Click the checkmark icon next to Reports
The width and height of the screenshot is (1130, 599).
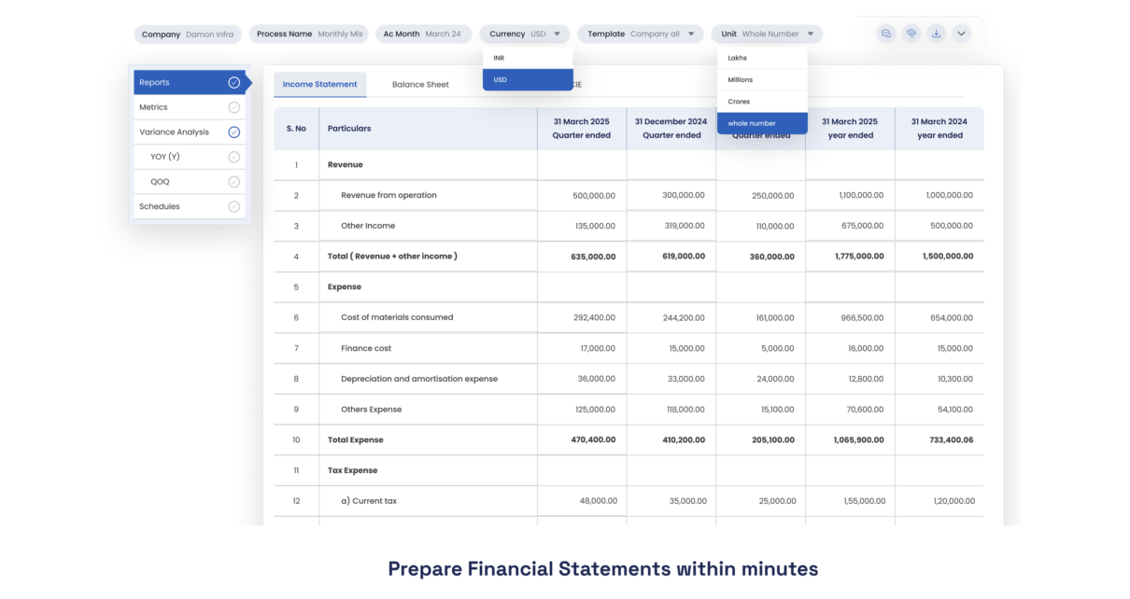tap(233, 82)
